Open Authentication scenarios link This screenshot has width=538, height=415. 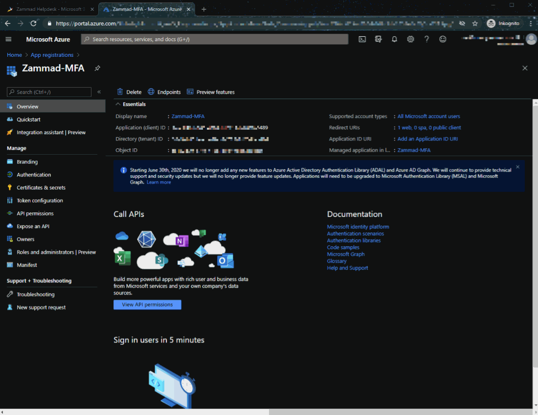tap(355, 233)
